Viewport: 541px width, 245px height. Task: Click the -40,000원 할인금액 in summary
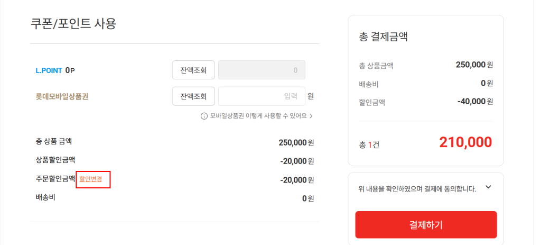[x=475, y=101]
